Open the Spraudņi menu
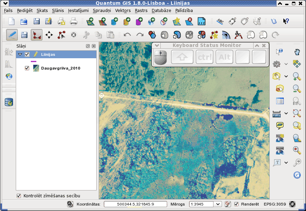Viewport: 306px width, 211px height. click(x=102, y=11)
